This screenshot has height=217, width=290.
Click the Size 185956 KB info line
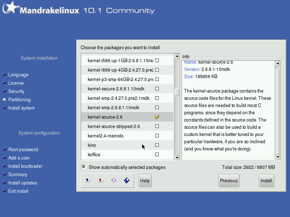coord(201,77)
